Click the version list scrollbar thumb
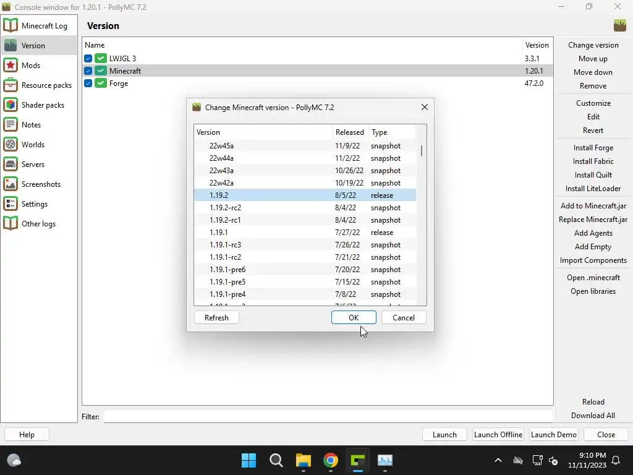This screenshot has height=475, width=633. (422, 151)
